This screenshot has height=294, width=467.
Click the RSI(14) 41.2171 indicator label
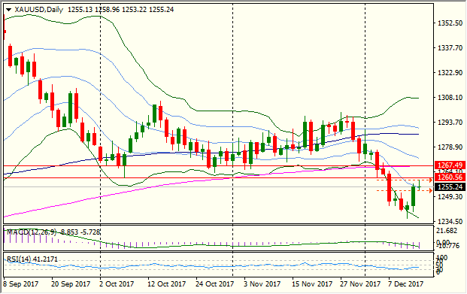pos(32,259)
